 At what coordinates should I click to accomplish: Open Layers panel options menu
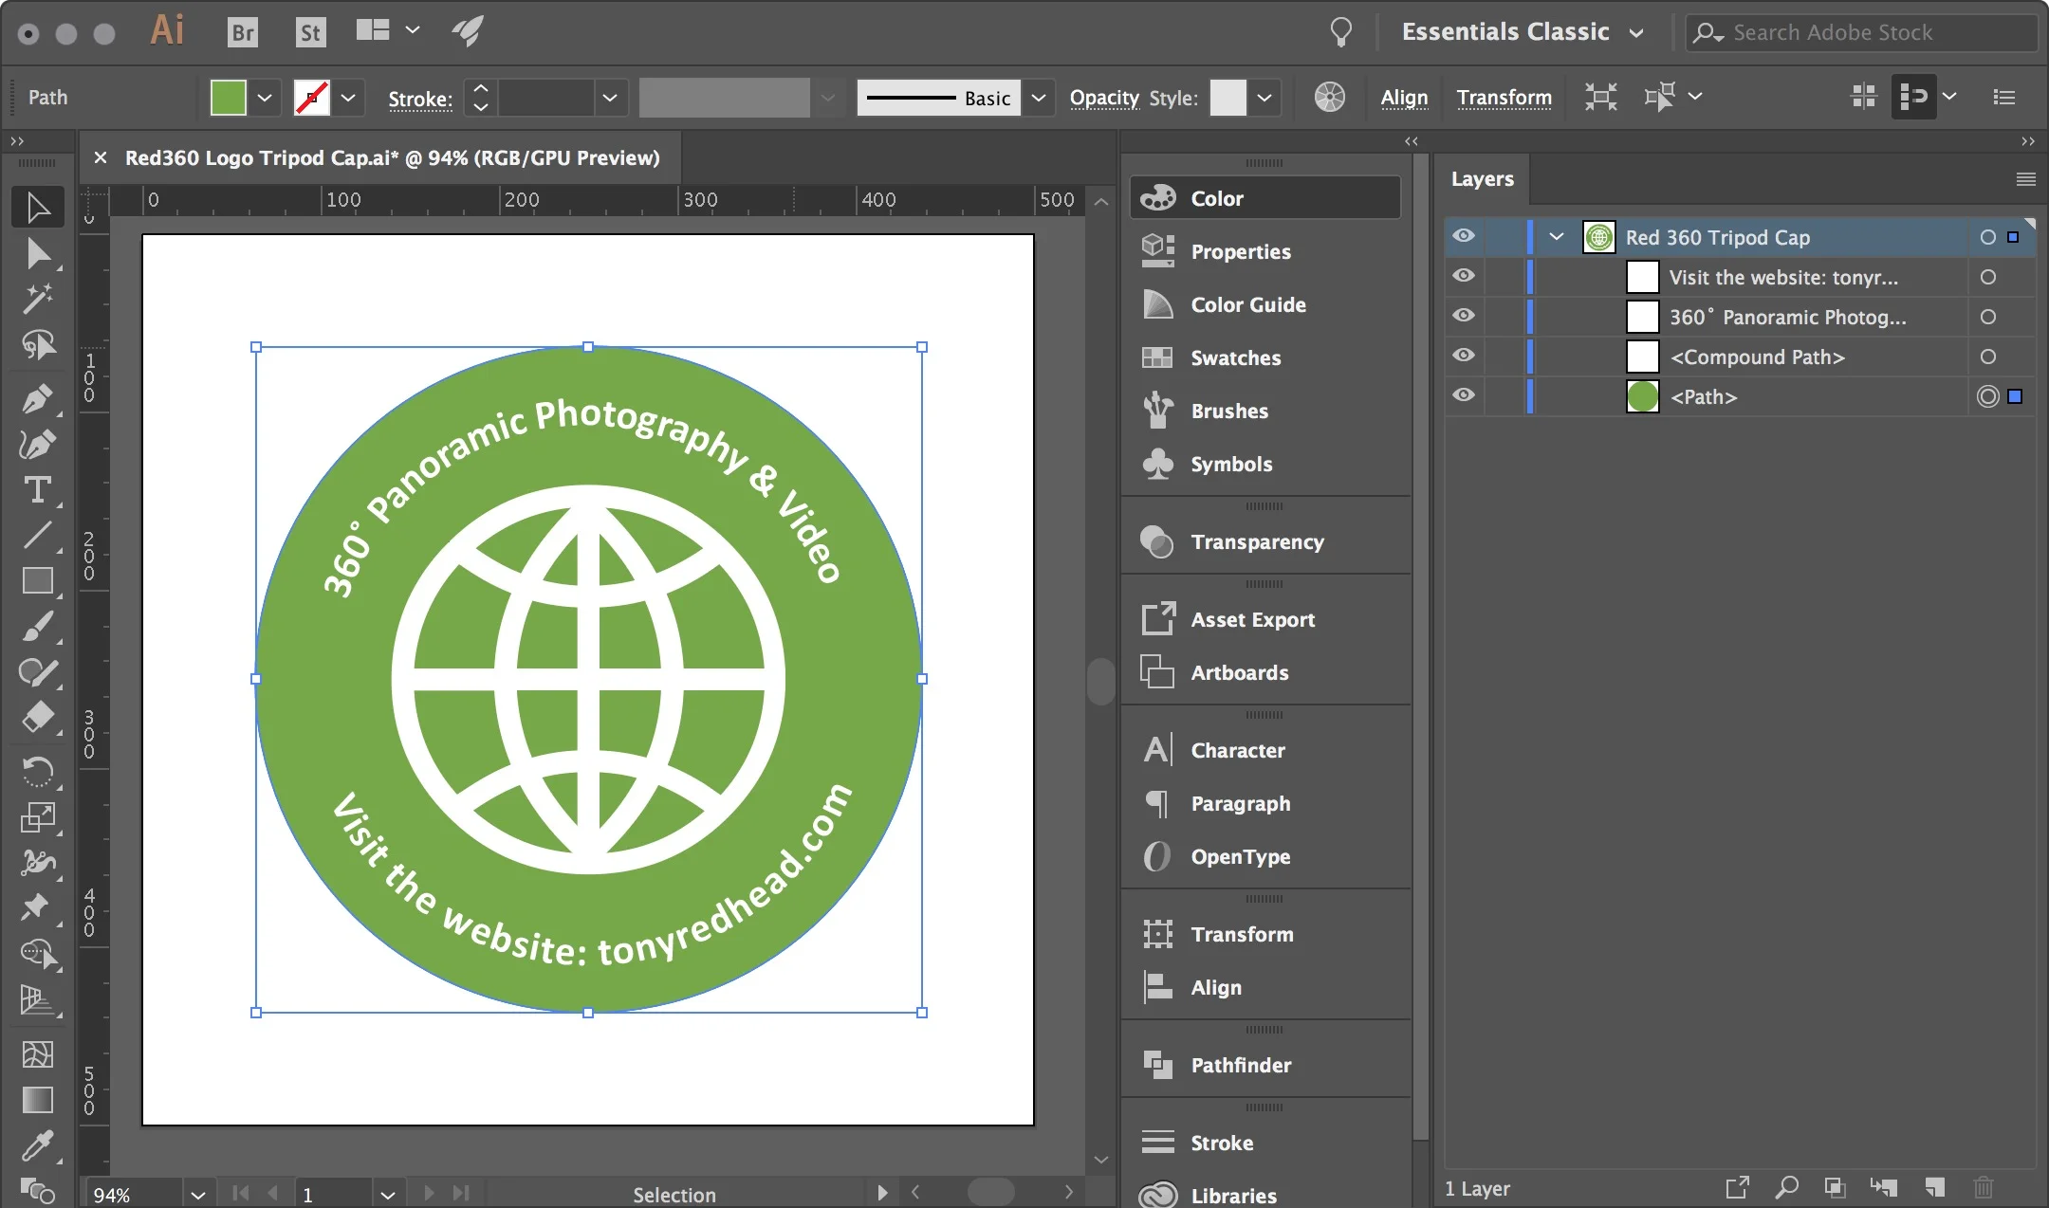(x=2025, y=179)
